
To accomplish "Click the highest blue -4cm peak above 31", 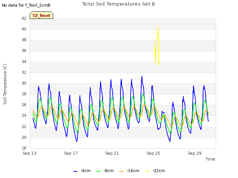I will [x=142, y=77].
